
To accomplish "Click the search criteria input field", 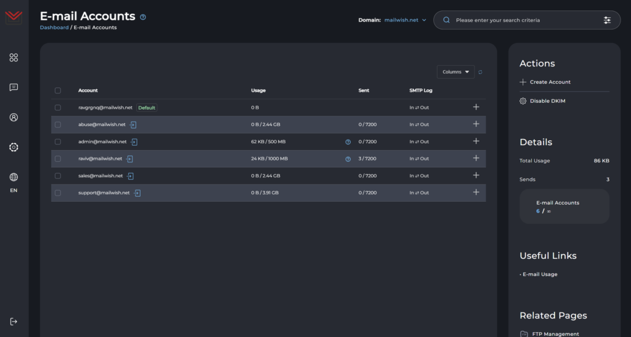I will tap(524, 20).
